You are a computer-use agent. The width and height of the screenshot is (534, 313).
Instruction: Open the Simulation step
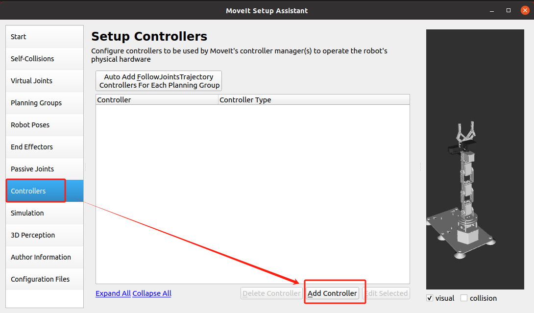(45, 213)
